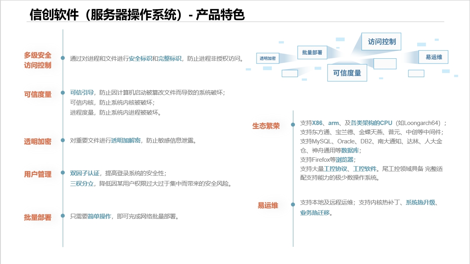The width and height of the screenshot is (470, 264).
Task: Click the 易运维 tag box in the graphic
Action: click(434, 57)
